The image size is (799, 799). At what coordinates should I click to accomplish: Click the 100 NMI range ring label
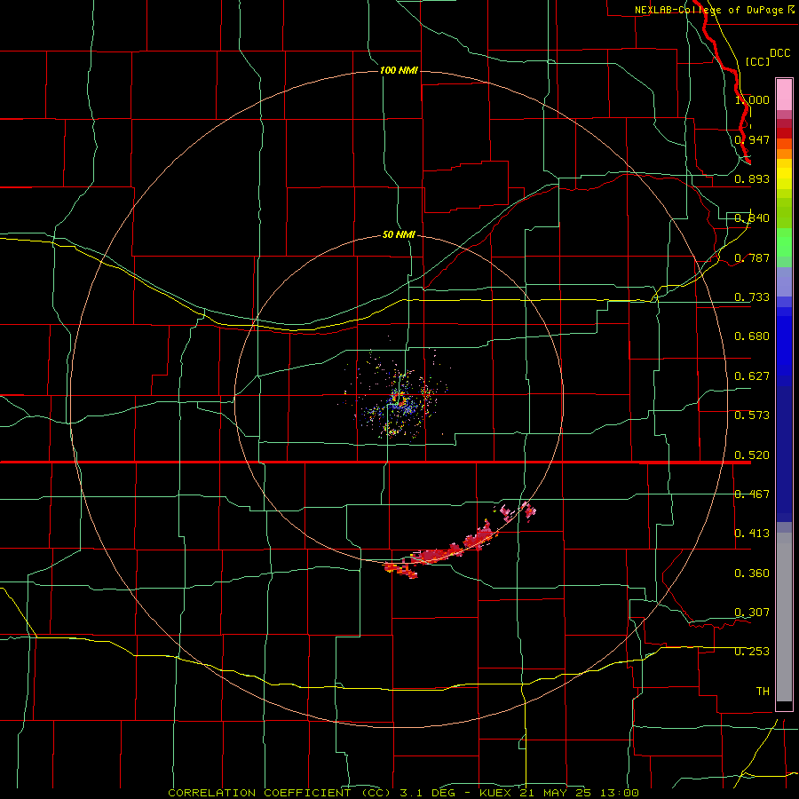399,70
